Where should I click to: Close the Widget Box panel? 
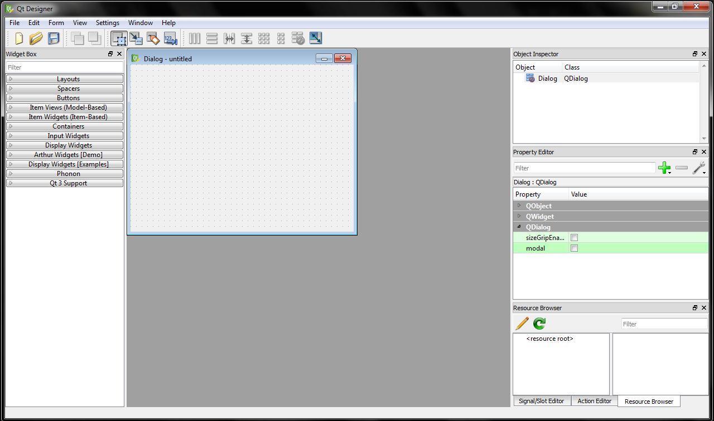[119, 54]
